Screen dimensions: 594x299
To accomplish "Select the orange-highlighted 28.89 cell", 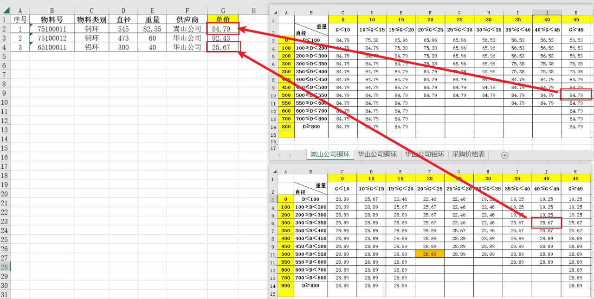I will [x=430, y=254].
